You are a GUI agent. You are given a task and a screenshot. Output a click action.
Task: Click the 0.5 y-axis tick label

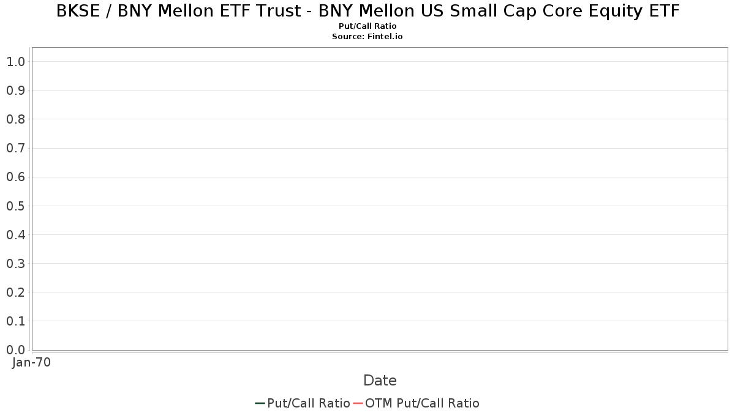coord(15,206)
